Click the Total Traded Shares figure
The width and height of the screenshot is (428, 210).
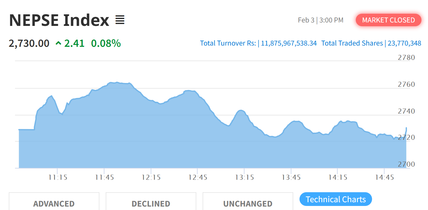405,43
